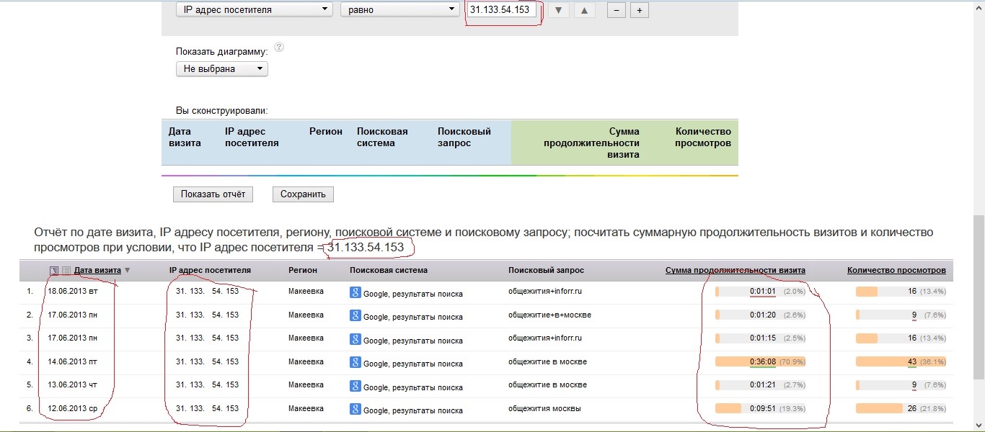Click the tree view icon before Дата визита
985x432 pixels.
(x=54, y=271)
